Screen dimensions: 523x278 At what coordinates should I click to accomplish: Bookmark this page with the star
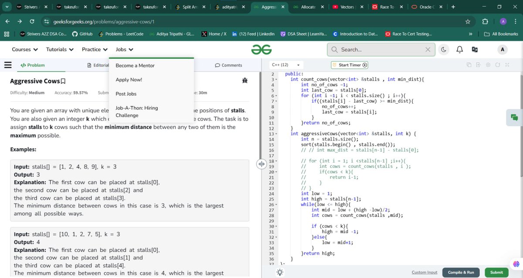point(468,21)
